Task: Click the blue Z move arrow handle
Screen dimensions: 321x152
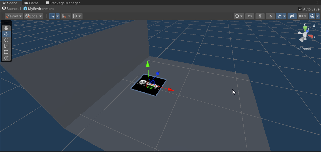Action: 158,73
